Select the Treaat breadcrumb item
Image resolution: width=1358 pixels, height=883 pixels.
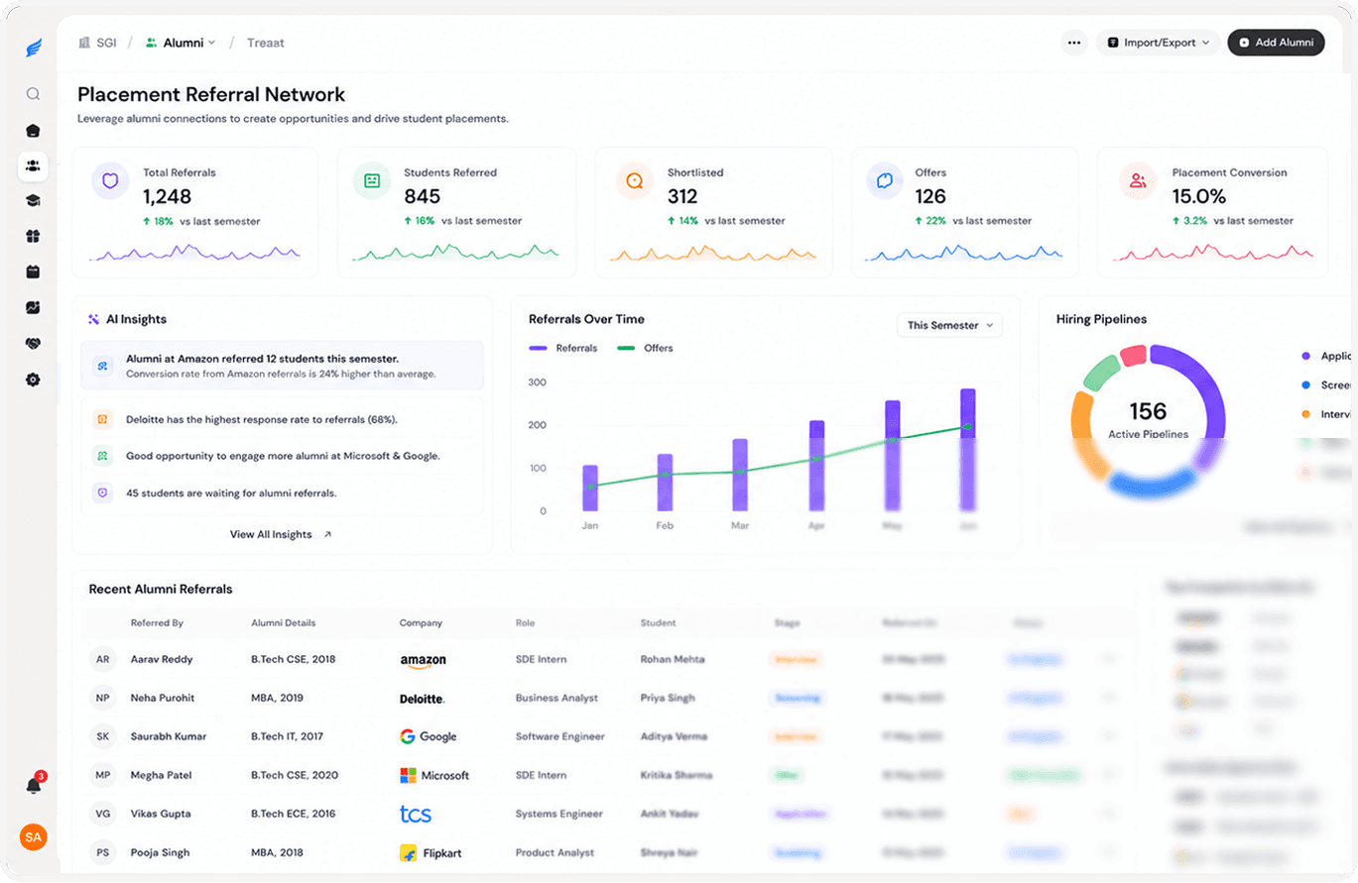(x=265, y=43)
